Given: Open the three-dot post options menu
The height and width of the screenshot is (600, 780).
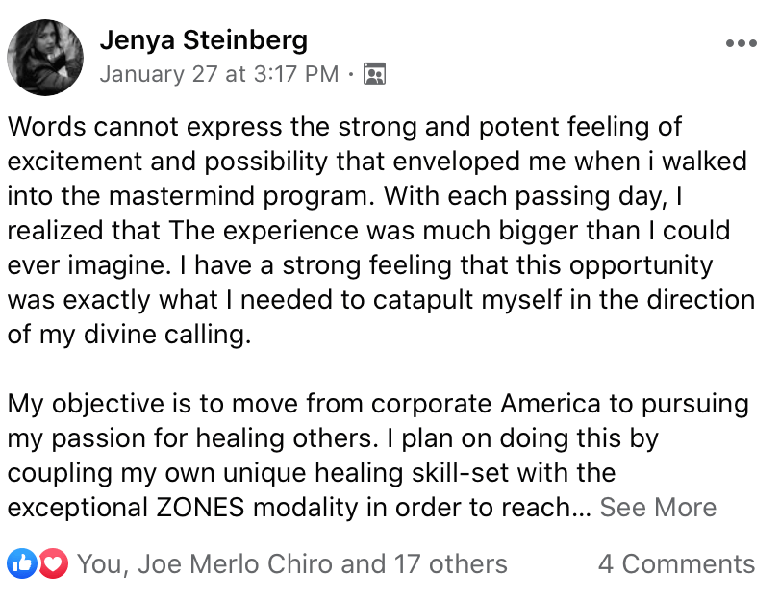Looking at the screenshot, I should [741, 44].
